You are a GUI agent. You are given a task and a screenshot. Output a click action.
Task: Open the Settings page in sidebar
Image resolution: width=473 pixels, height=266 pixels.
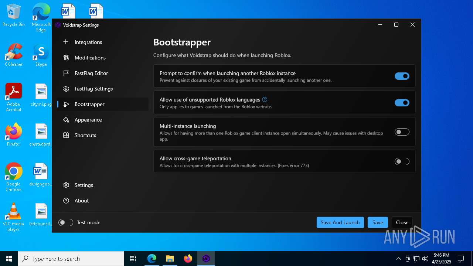[x=84, y=185]
